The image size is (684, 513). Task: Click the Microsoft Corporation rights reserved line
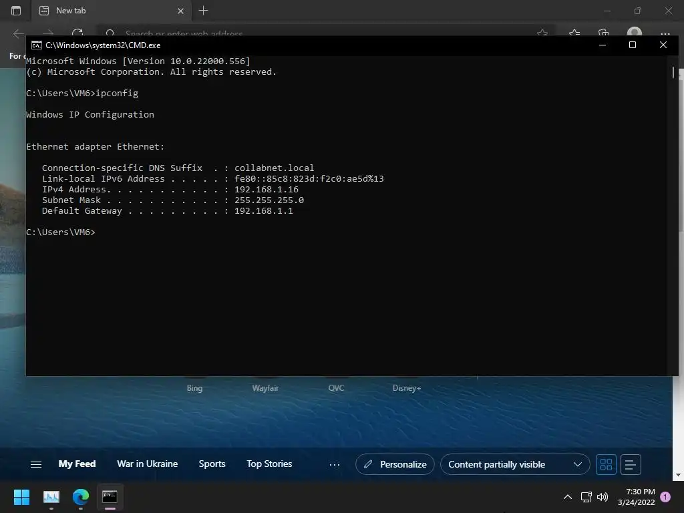(x=152, y=72)
